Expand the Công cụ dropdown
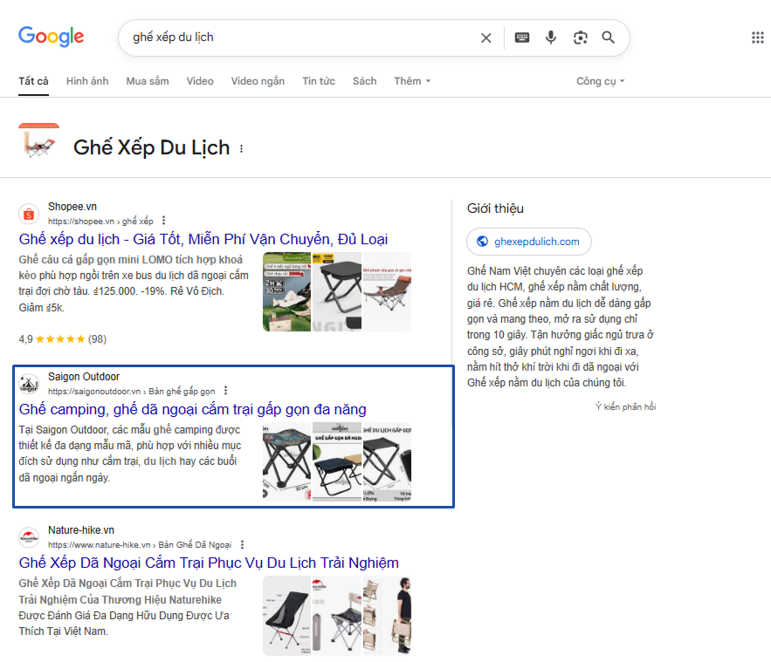This screenshot has height=662, width=771. tap(601, 81)
